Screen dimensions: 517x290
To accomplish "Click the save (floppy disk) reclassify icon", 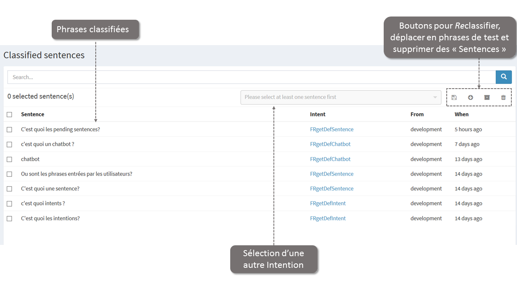I will (454, 97).
